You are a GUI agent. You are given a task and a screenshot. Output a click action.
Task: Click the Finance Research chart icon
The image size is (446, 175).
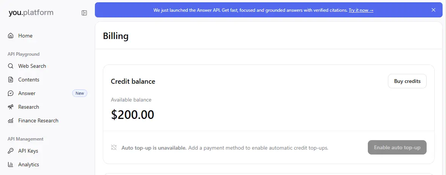11,120
